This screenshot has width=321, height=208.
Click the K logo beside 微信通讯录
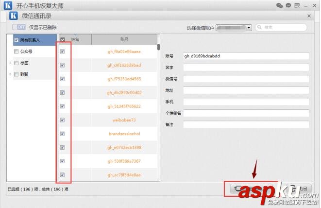13,16
